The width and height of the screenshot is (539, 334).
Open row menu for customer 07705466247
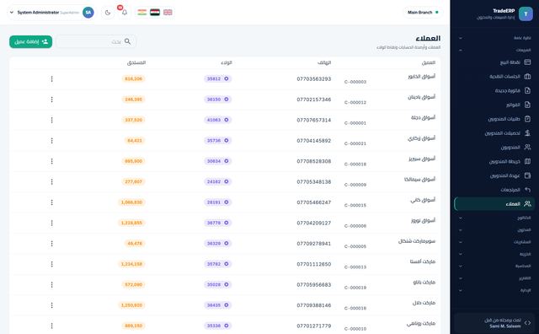coord(52,202)
